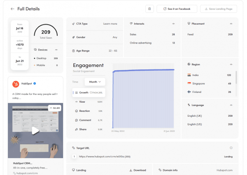This screenshot has height=175, width=247.
Task: Click the Domain info link icon
Action: 160,170
